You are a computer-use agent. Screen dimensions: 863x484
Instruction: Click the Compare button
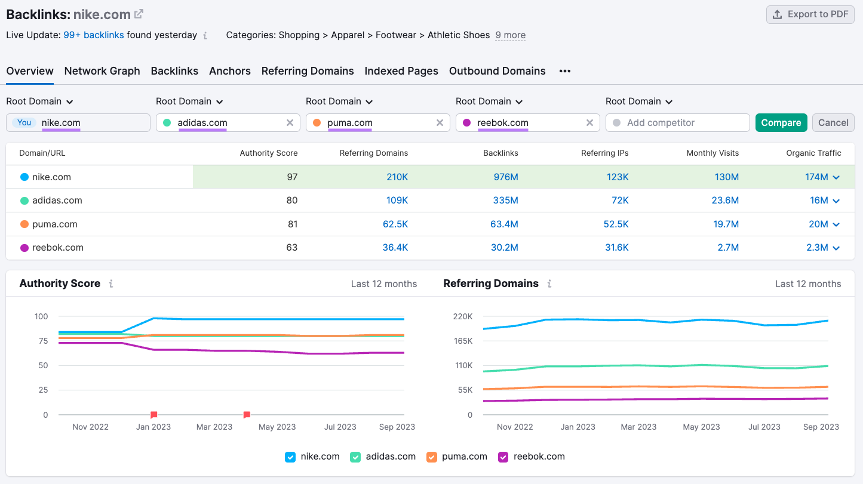coord(781,122)
